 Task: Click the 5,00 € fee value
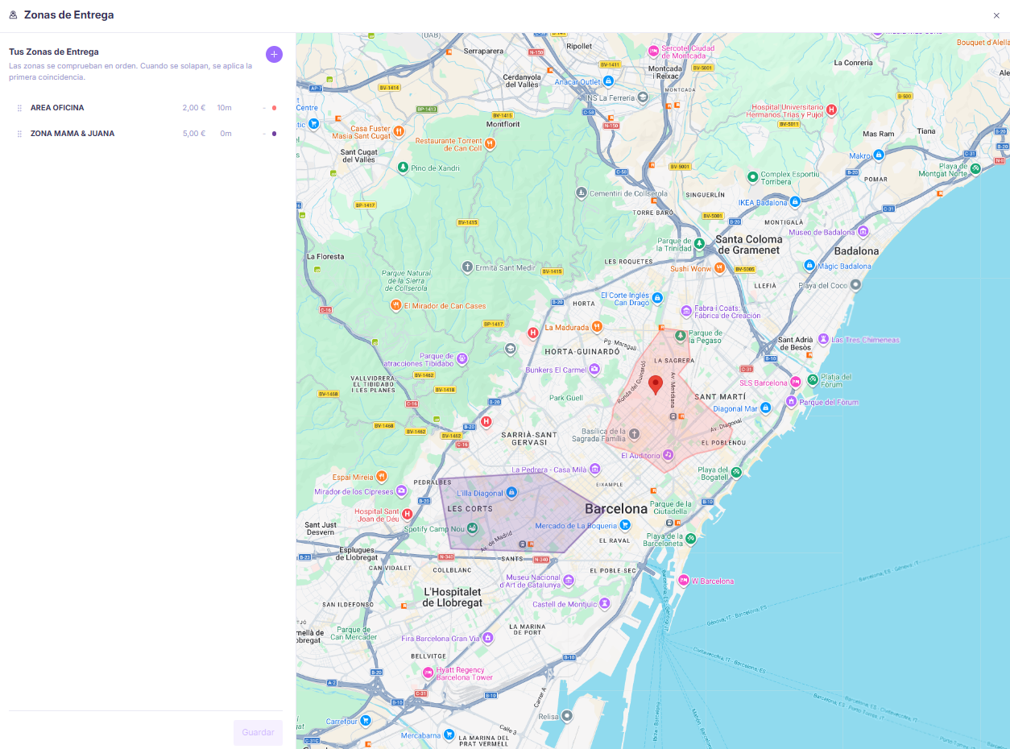(x=193, y=134)
